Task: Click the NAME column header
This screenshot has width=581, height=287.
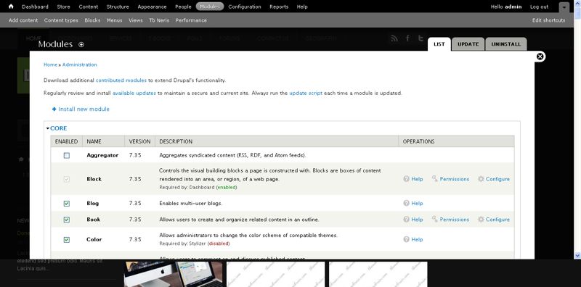Action: 94,141
